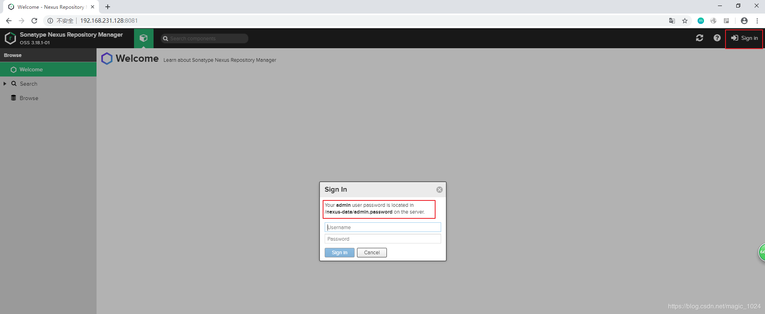Click the Browse cube icon in header
Screen dimensions: 765x314
144,38
